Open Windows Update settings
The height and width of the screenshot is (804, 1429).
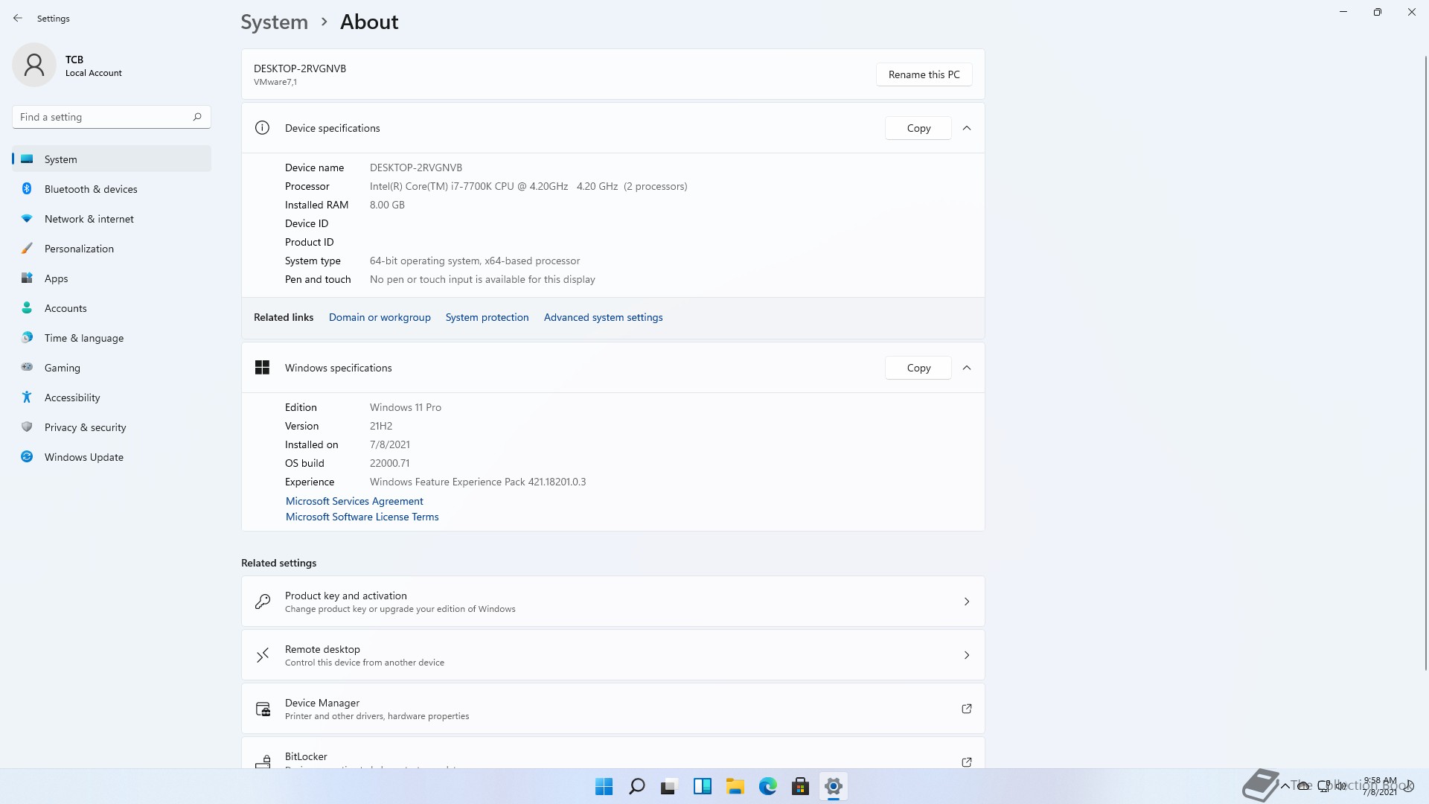pos(112,457)
